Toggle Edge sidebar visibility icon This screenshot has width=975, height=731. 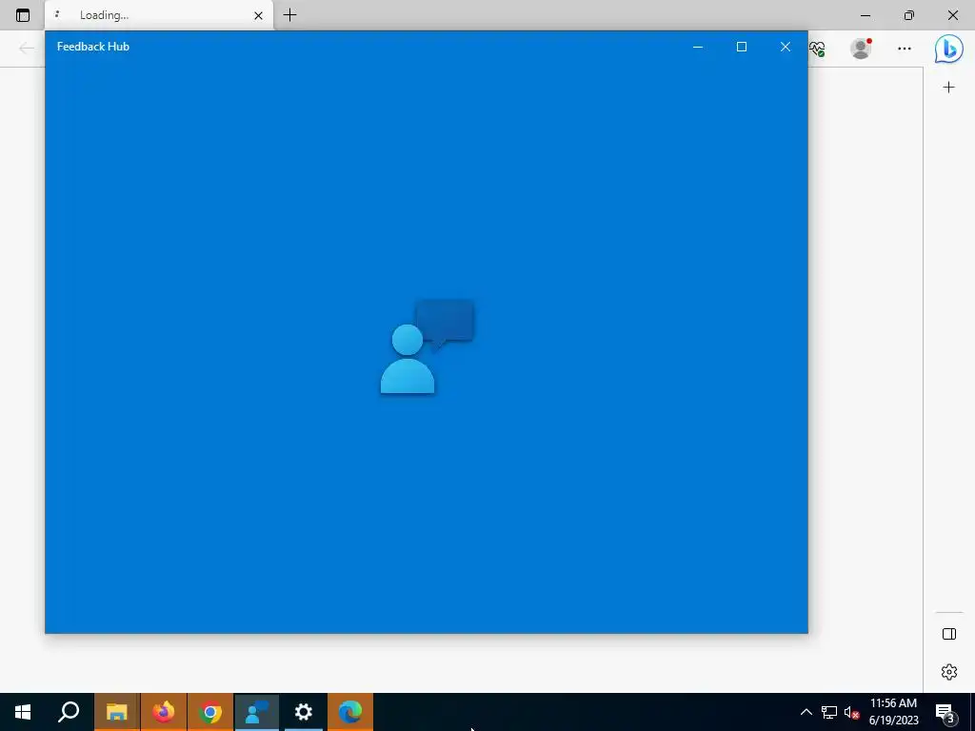point(949,634)
